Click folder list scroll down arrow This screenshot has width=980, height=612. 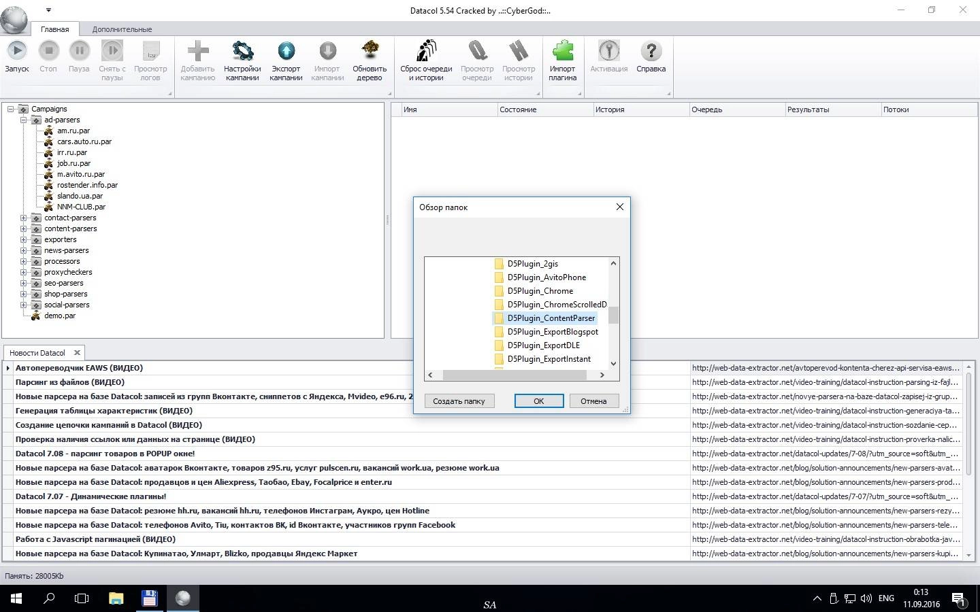pyautogui.click(x=613, y=364)
